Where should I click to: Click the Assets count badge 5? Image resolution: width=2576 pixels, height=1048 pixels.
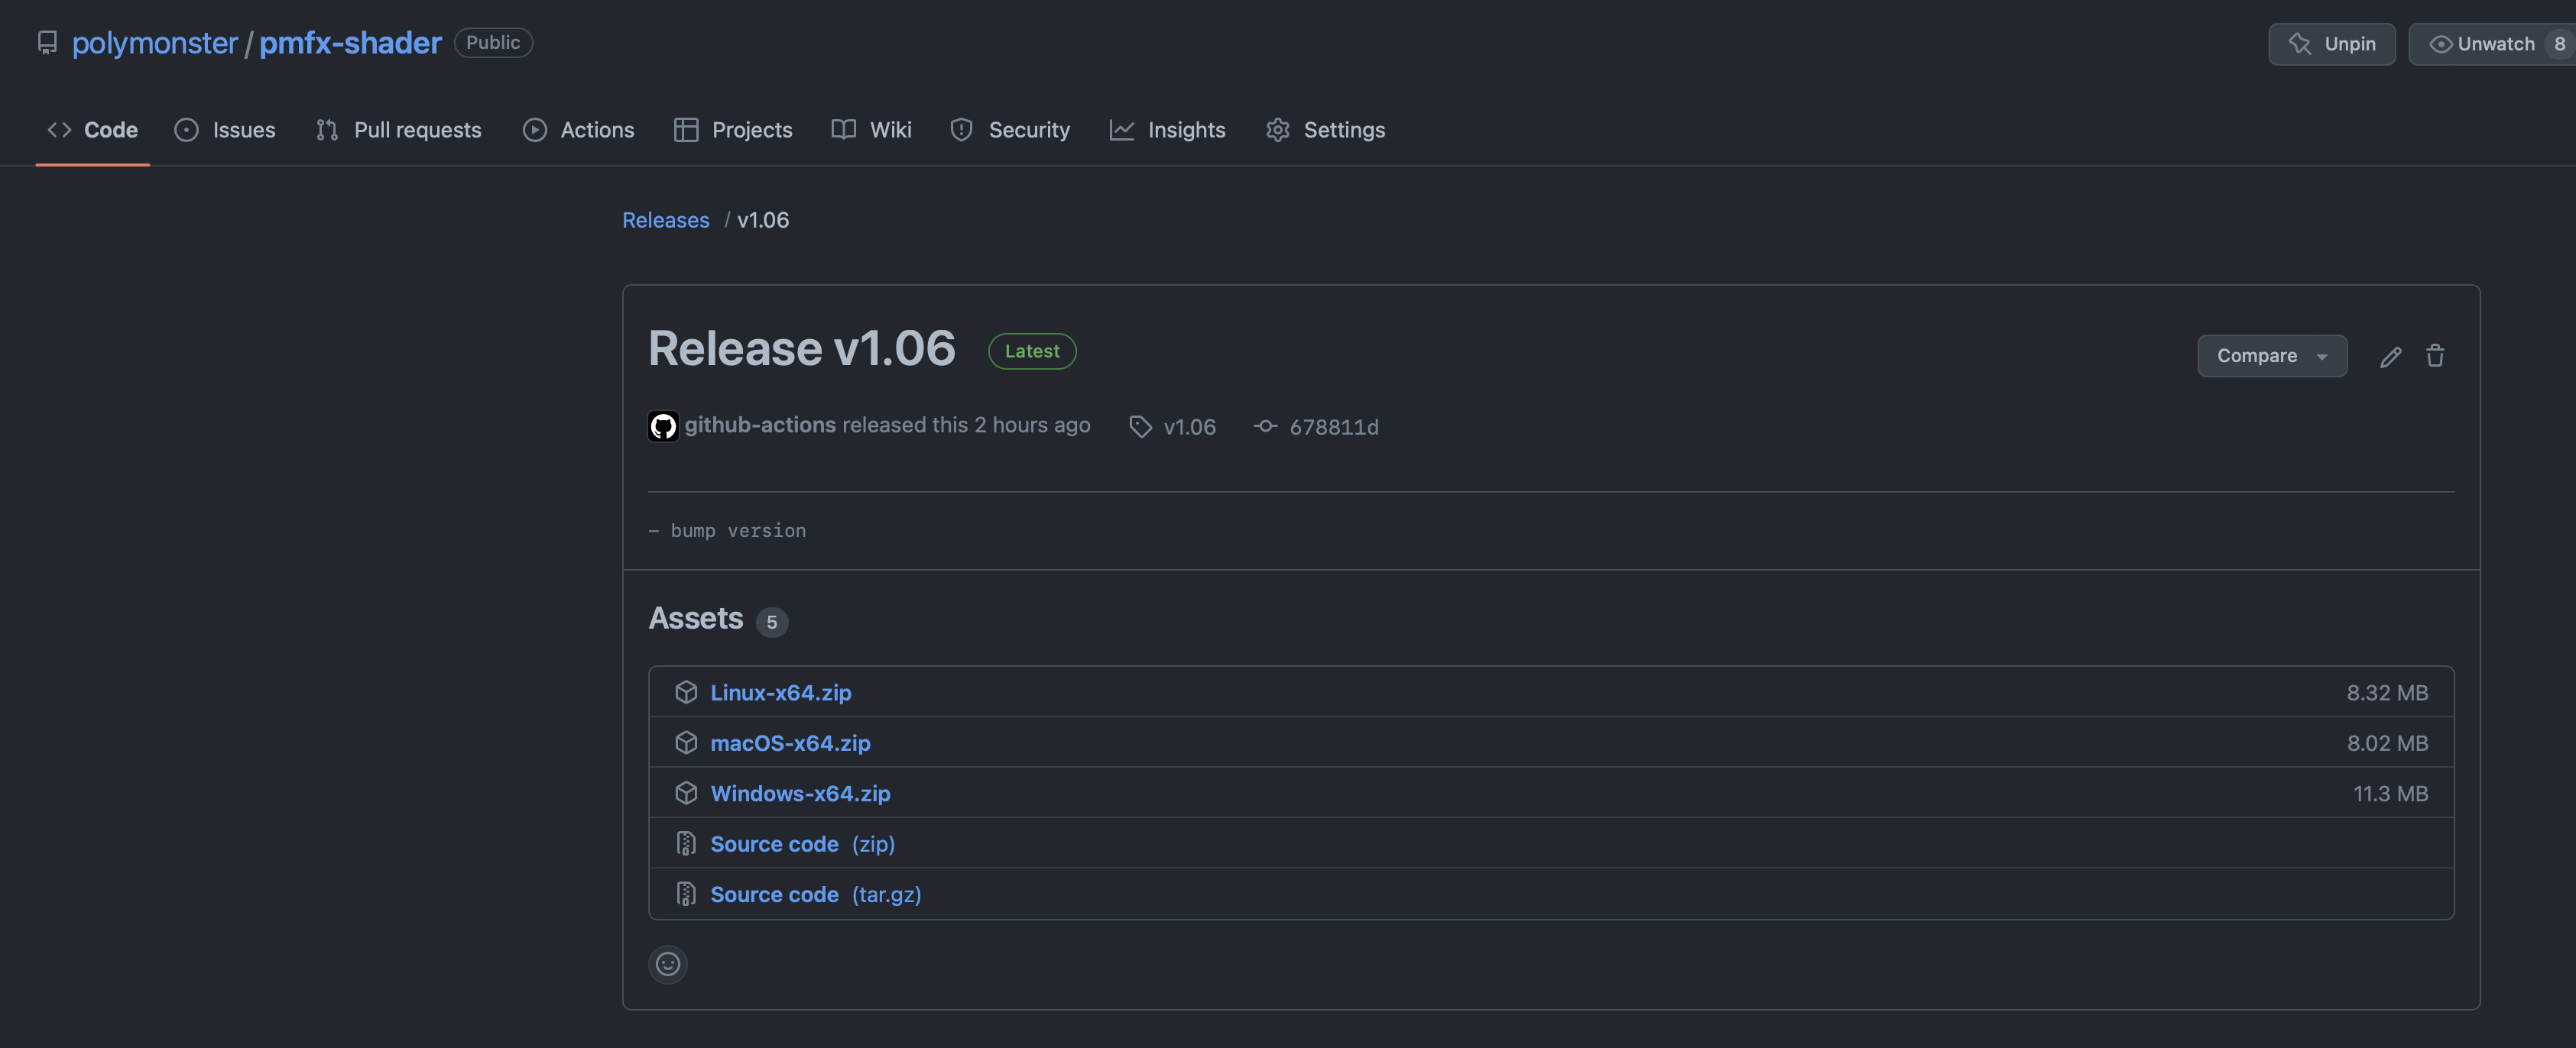tap(772, 623)
